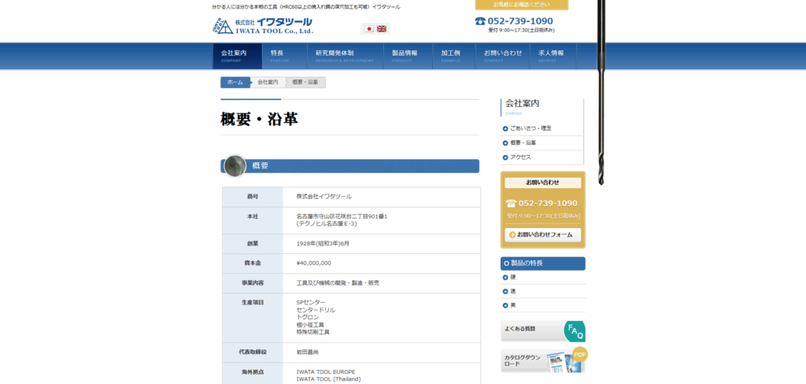806x384 pixels.
Task: Click the telephone icon in the header
Action: point(479,21)
